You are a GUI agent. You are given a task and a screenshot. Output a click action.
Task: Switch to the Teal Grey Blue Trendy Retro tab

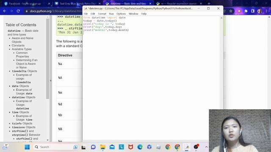click(x=77, y=4)
